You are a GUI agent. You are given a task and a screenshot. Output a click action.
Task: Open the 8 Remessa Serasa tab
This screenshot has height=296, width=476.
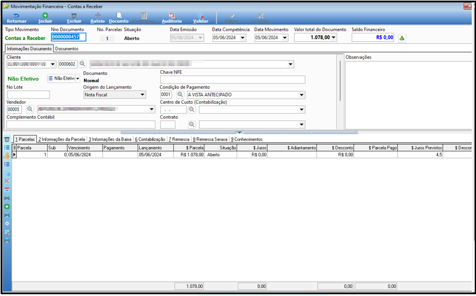point(210,139)
